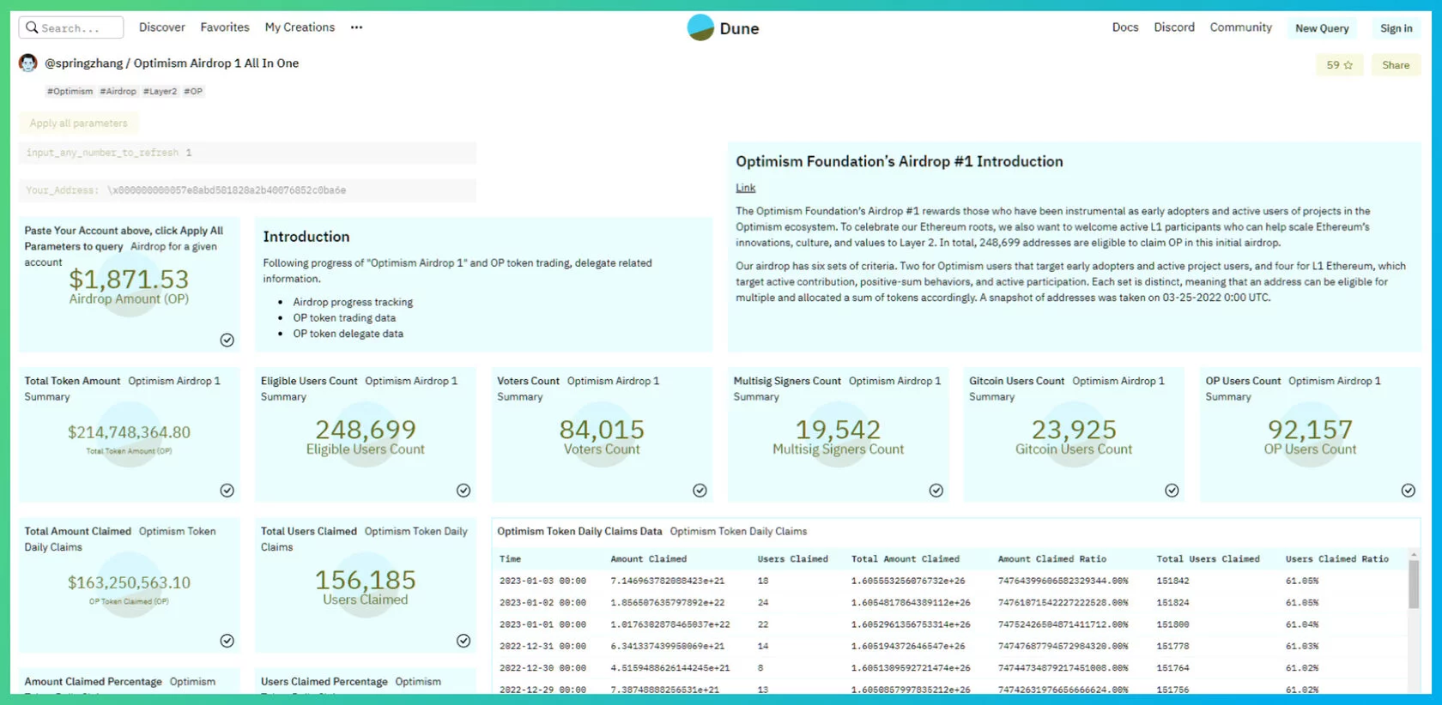The image size is (1442, 705).
Task: Open Optimism Token Daily Claims Data title
Action: 579,532
